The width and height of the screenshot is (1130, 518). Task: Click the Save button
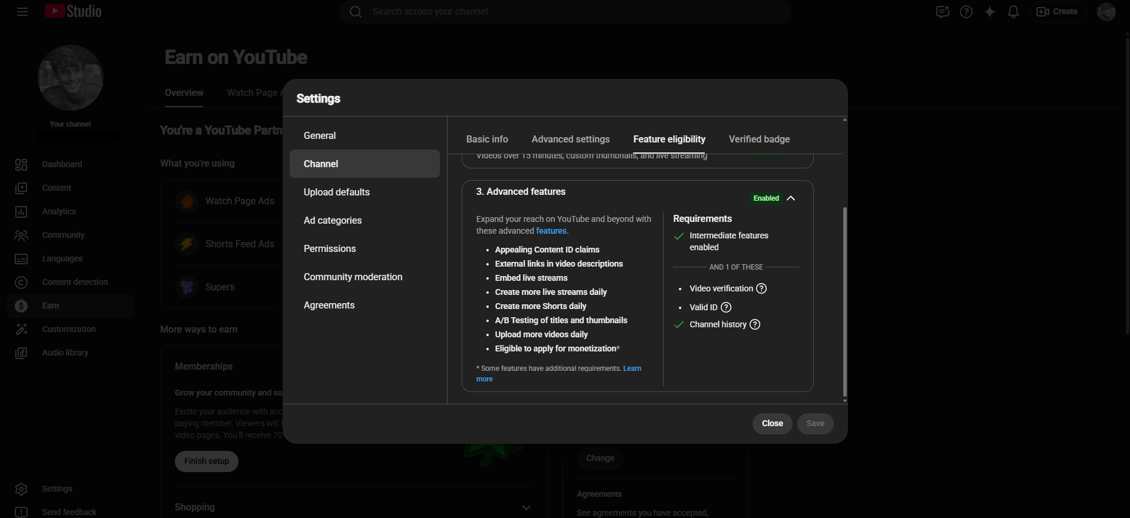coord(816,424)
